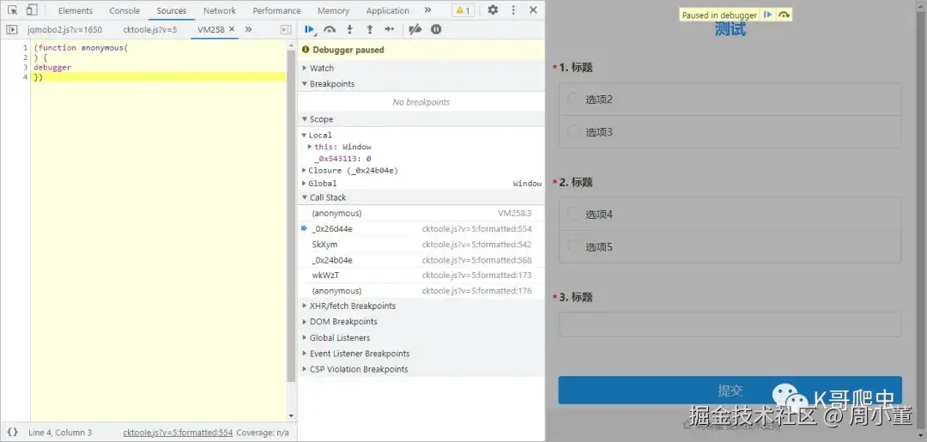Step over from page overlay icon

(x=784, y=15)
